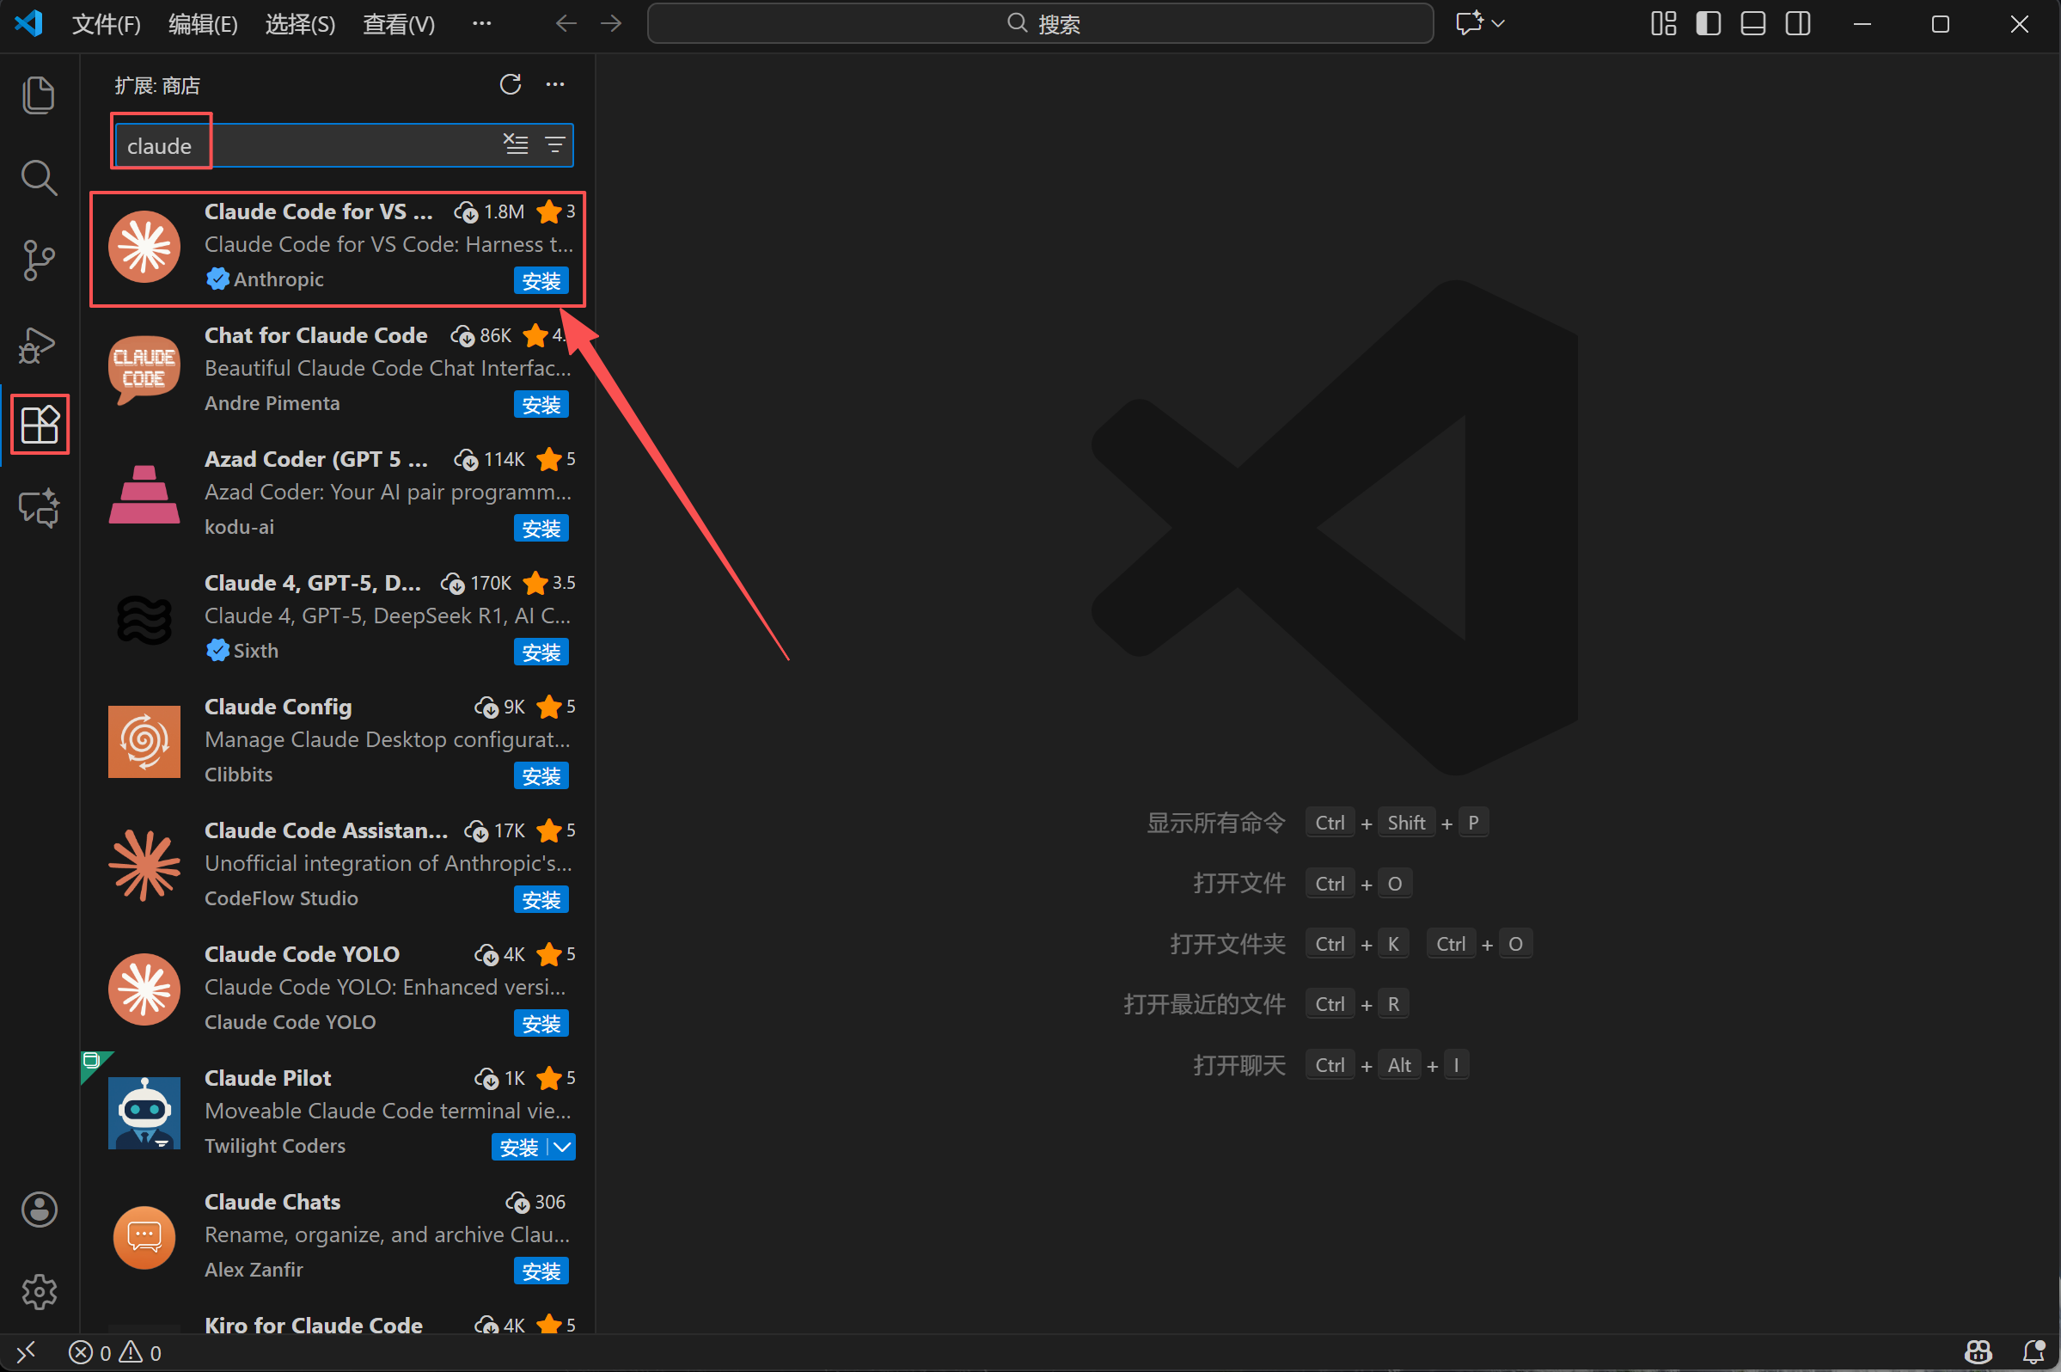Go forward in navigation history

click(x=611, y=22)
